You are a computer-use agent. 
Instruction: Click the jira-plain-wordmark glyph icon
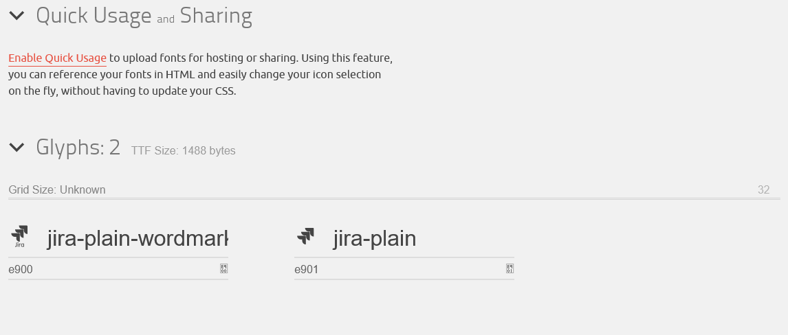point(20,238)
